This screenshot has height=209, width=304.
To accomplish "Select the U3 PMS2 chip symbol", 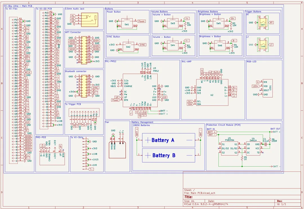I will (140, 90).
